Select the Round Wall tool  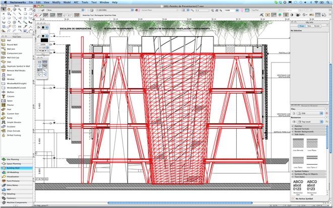(13, 44)
